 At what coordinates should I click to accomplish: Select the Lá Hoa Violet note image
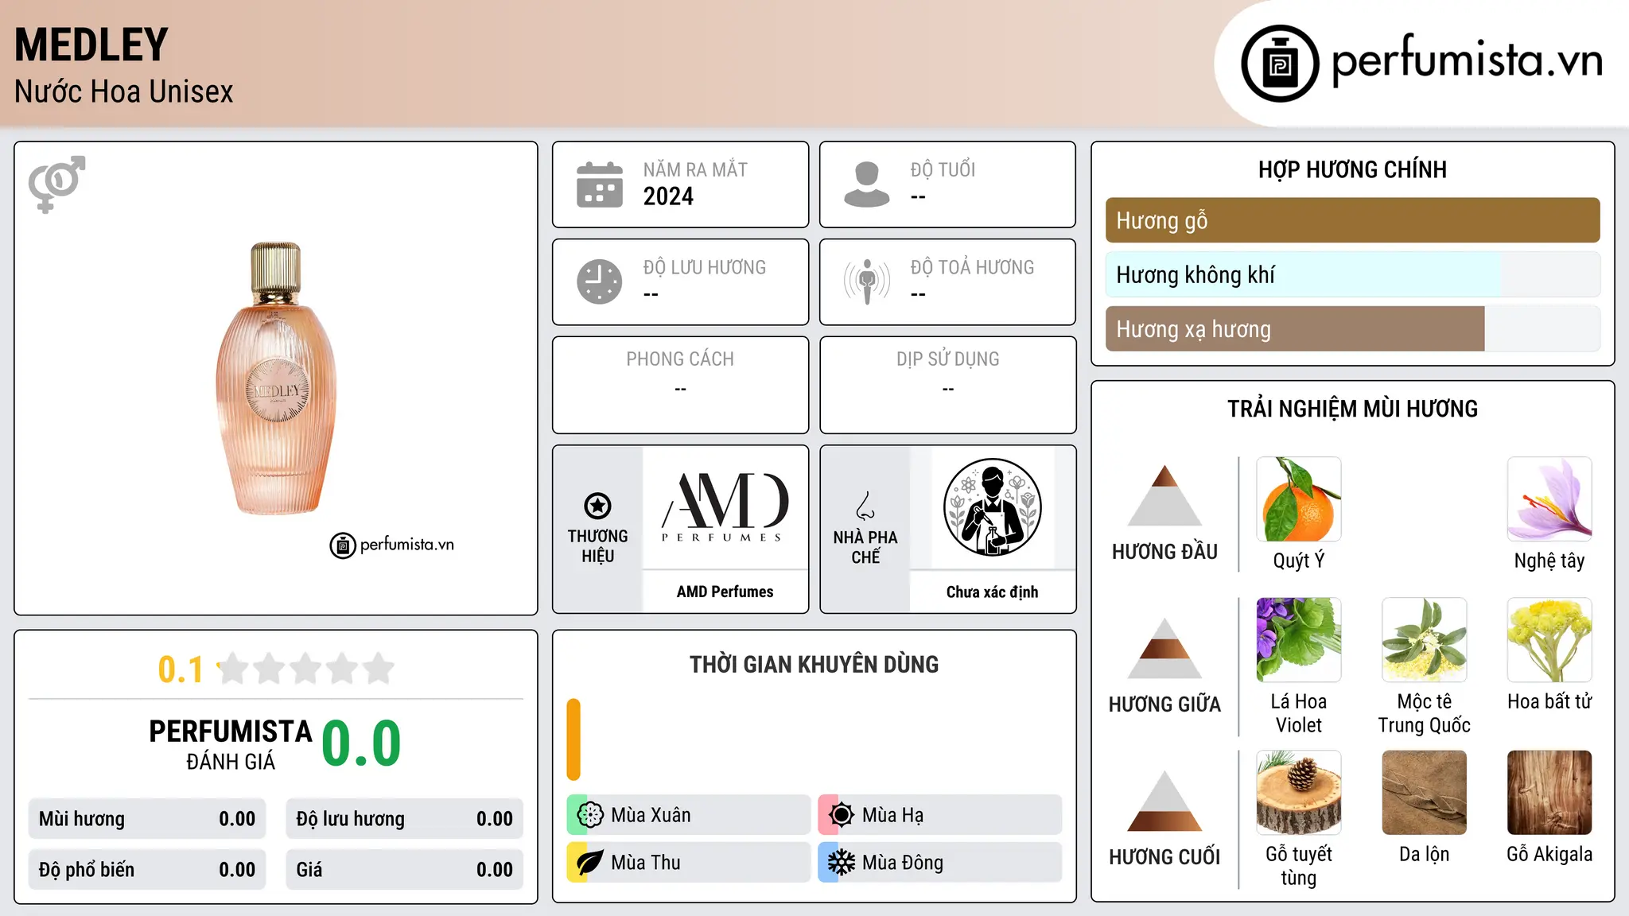pos(1299,640)
